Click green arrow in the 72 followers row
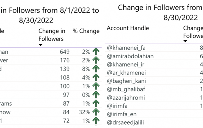The height and width of the screenshot is (128, 203). pyautogui.click(x=96, y=121)
